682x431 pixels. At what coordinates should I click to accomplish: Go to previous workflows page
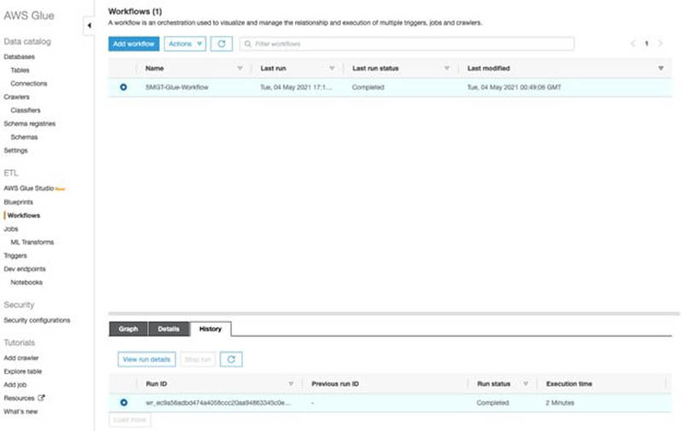tap(633, 44)
